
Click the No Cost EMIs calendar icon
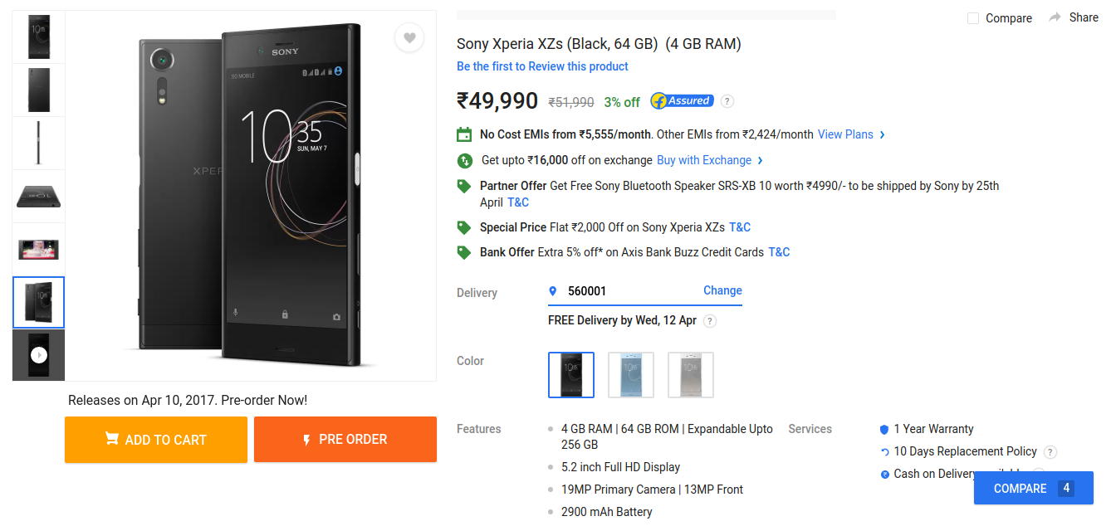(x=465, y=134)
